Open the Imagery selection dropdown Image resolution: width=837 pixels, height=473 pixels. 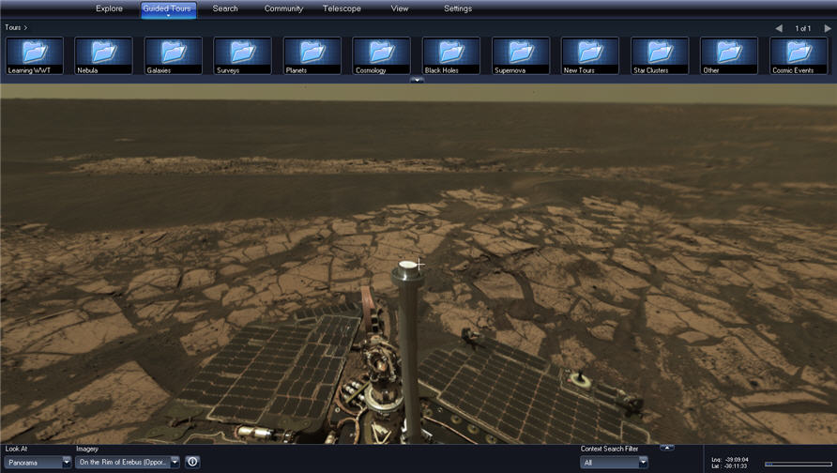[175, 462]
